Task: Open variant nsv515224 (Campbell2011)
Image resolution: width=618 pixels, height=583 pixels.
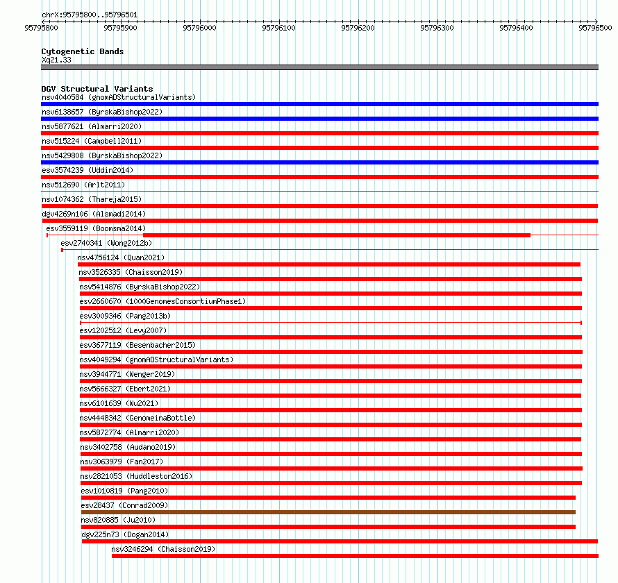Action: 92,141
